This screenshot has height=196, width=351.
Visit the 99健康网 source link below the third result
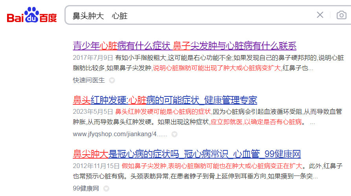[86, 188]
